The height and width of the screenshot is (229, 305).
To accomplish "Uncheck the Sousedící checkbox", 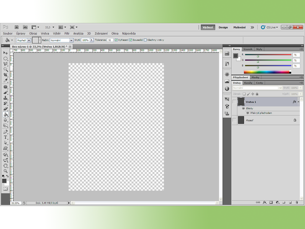I will point(131,40).
